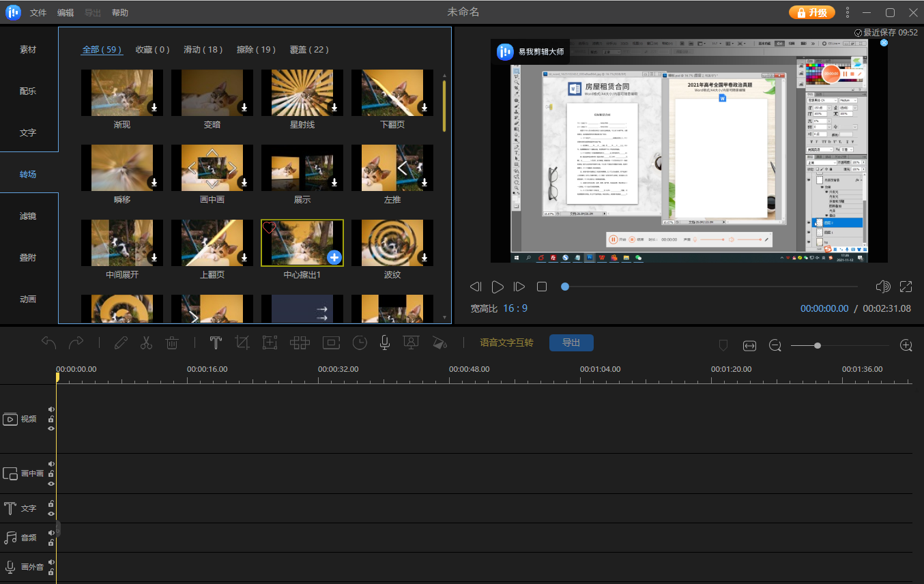The height and width of the screenshot is (584, 924).
Task: Click the 语音文字互转 link
Action: pos(506,342)
